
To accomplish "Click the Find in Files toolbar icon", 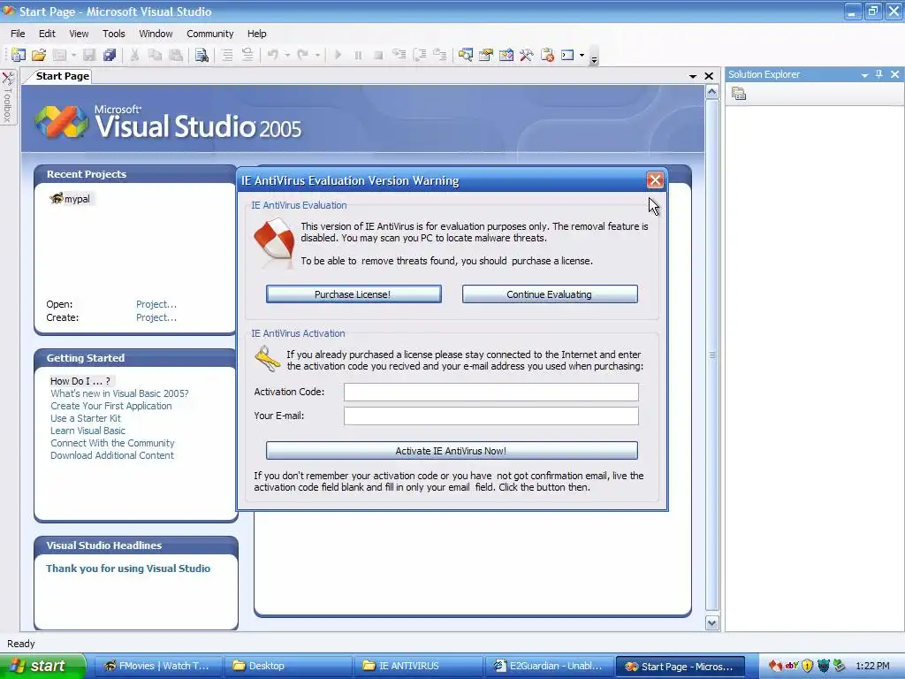I will [x=202, y=55].
